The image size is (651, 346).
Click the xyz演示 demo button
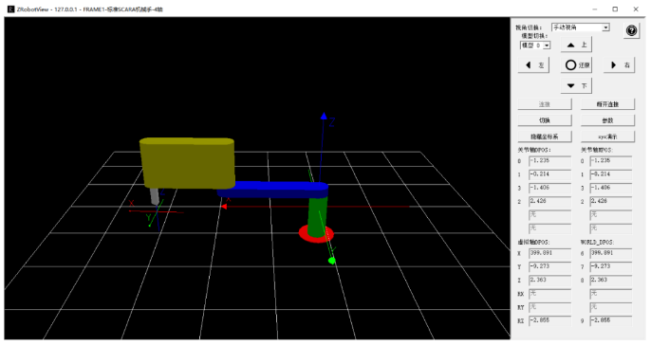pos(607,137)
